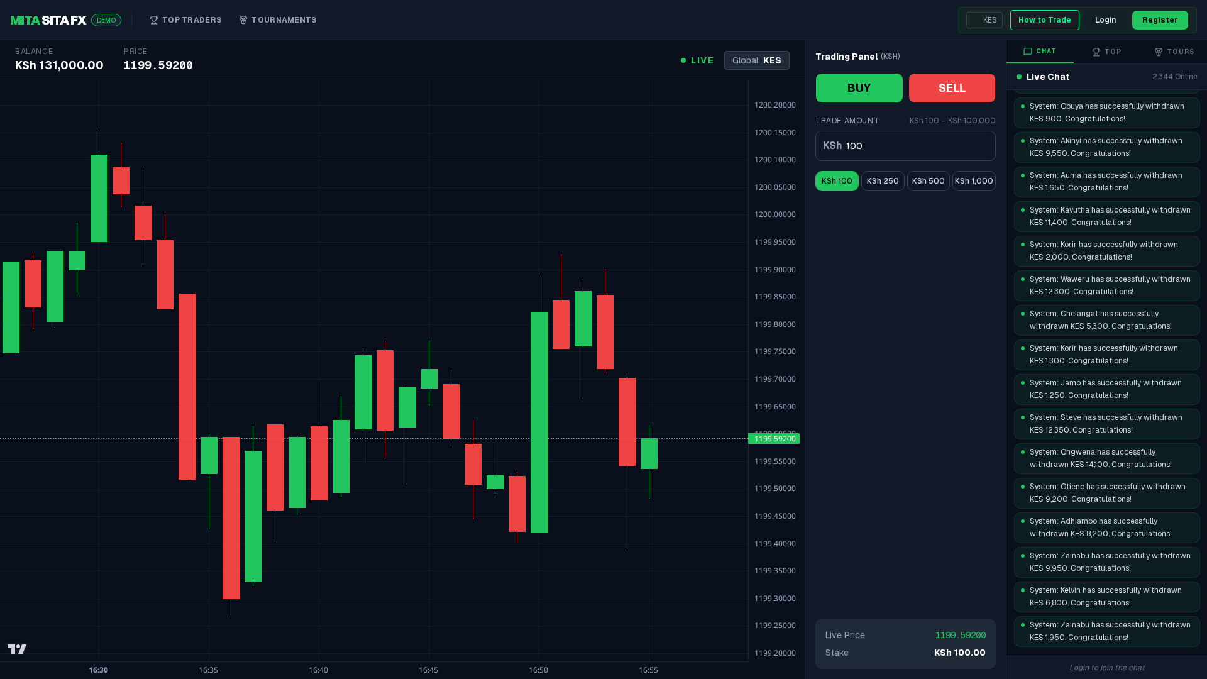The width and height of the screenshot is (1207, 679).
Task: Switch to the CHAT tab
Action: [x=1040, y=52]
